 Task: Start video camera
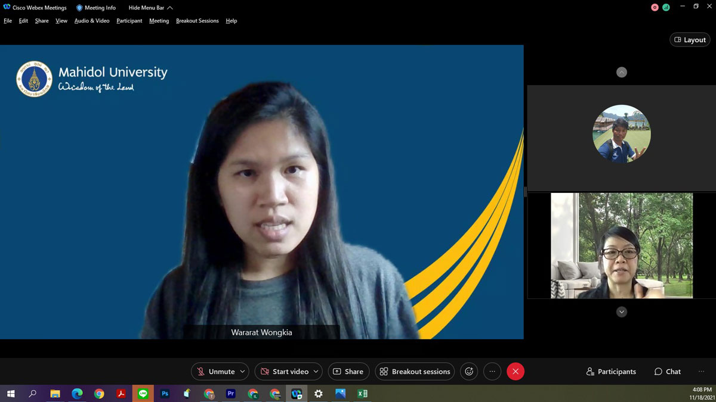[x=284, y=372]
